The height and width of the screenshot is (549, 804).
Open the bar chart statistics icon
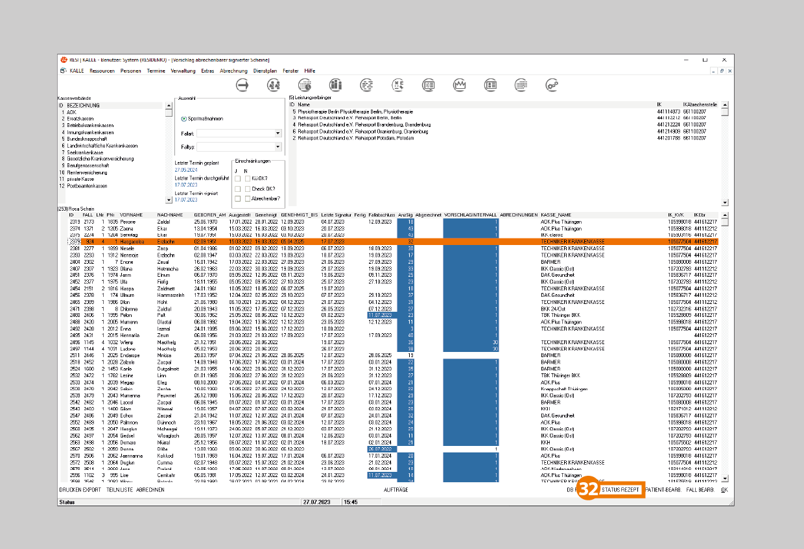pyautogui.click(x=335, y=85)
